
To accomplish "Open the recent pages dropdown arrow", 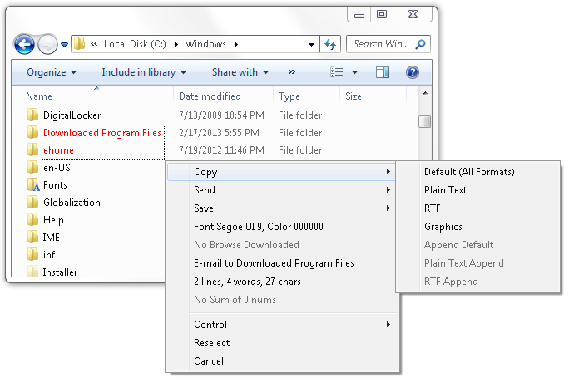I will pyautogui.click(x=64, y=45).
